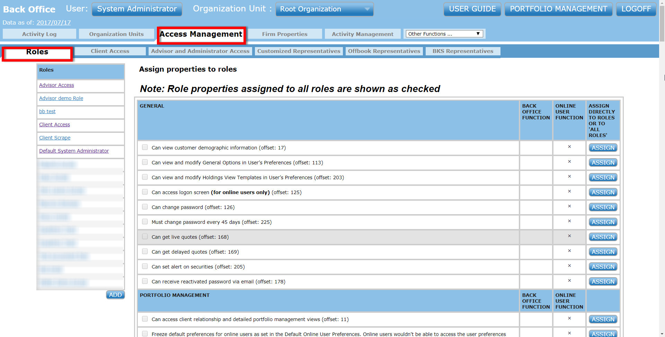
Task: Open the Advisor Access role
Action: click(56, 85)
